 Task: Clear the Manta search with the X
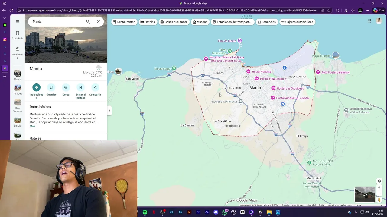coord(98,22)
